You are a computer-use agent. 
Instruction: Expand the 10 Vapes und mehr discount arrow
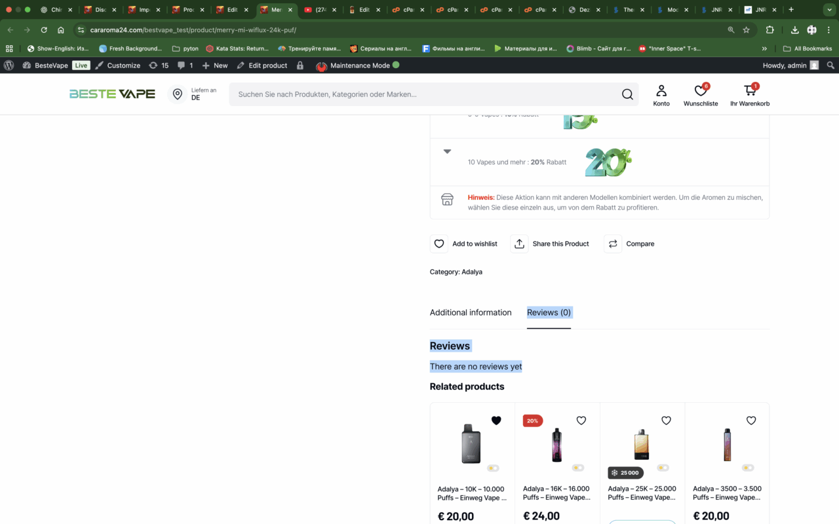pyautogui.click(x=448, y=151)
